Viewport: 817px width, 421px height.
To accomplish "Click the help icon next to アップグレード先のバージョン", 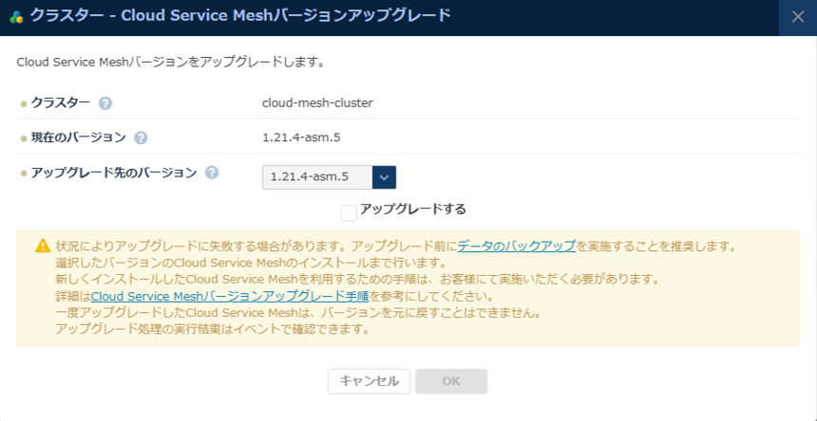I will [212, 173].
